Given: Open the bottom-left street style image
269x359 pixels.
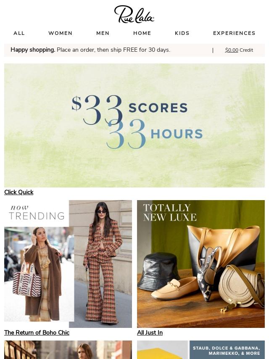Looking at the screenshot, I should pos(68,350).
